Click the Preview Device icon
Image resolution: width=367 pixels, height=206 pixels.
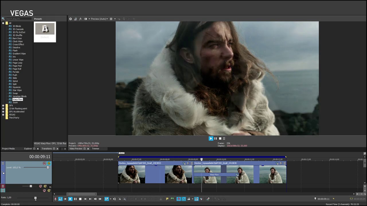[75, 19]
